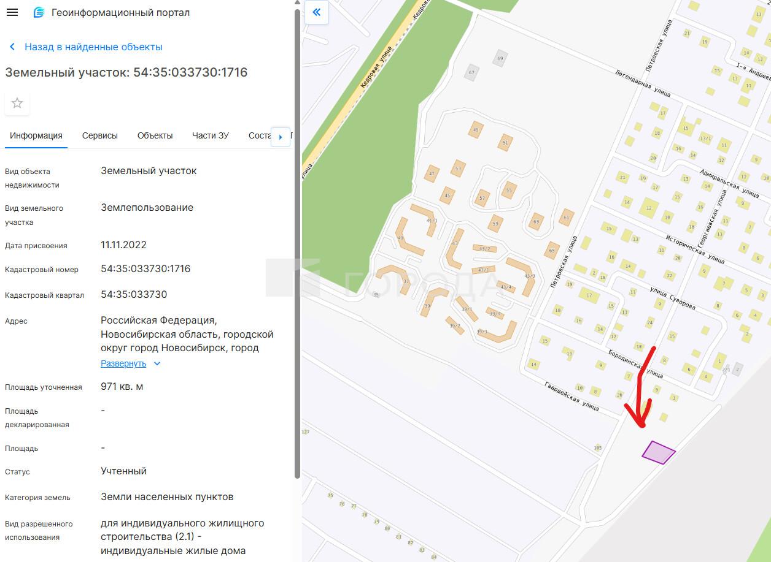The image size is (771, 562).
Task: Select the Информация tab
Action: click(x=36, y=135)
